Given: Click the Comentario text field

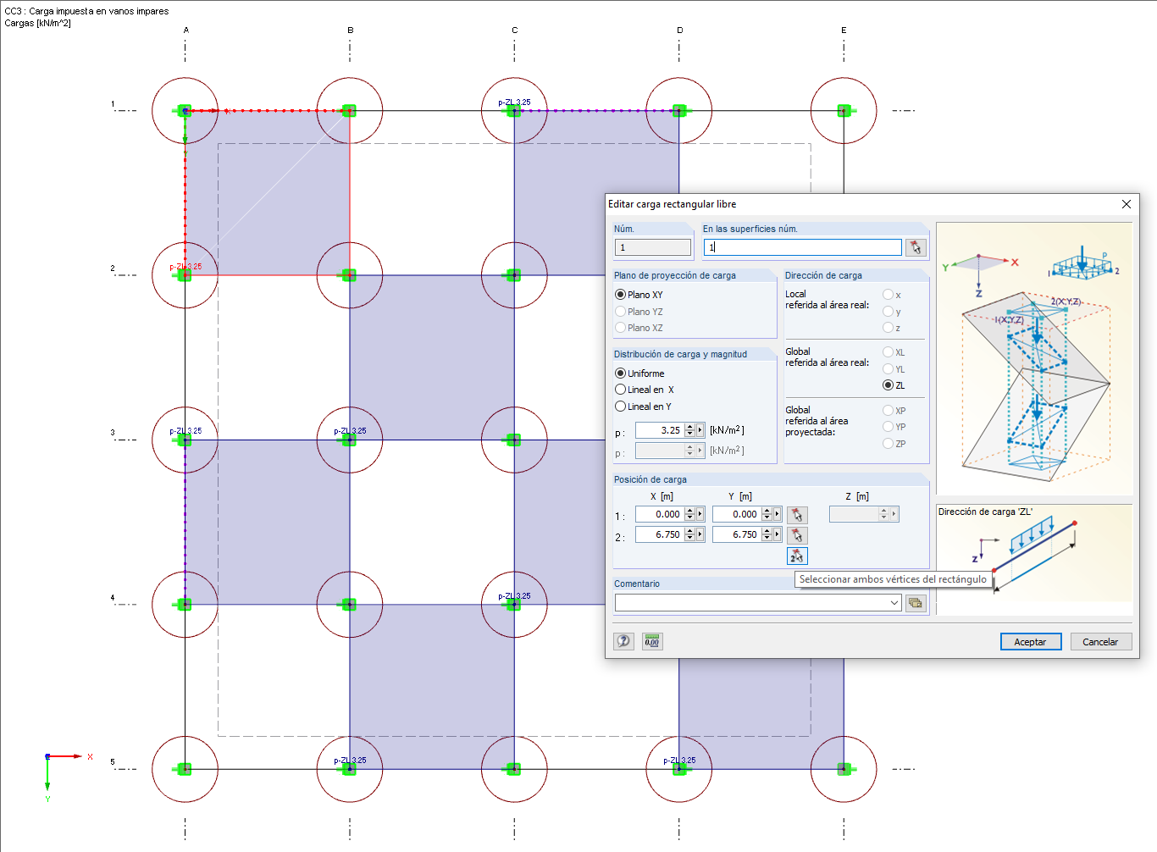Looking at the screenshot, I should click(x=752, y=603).
